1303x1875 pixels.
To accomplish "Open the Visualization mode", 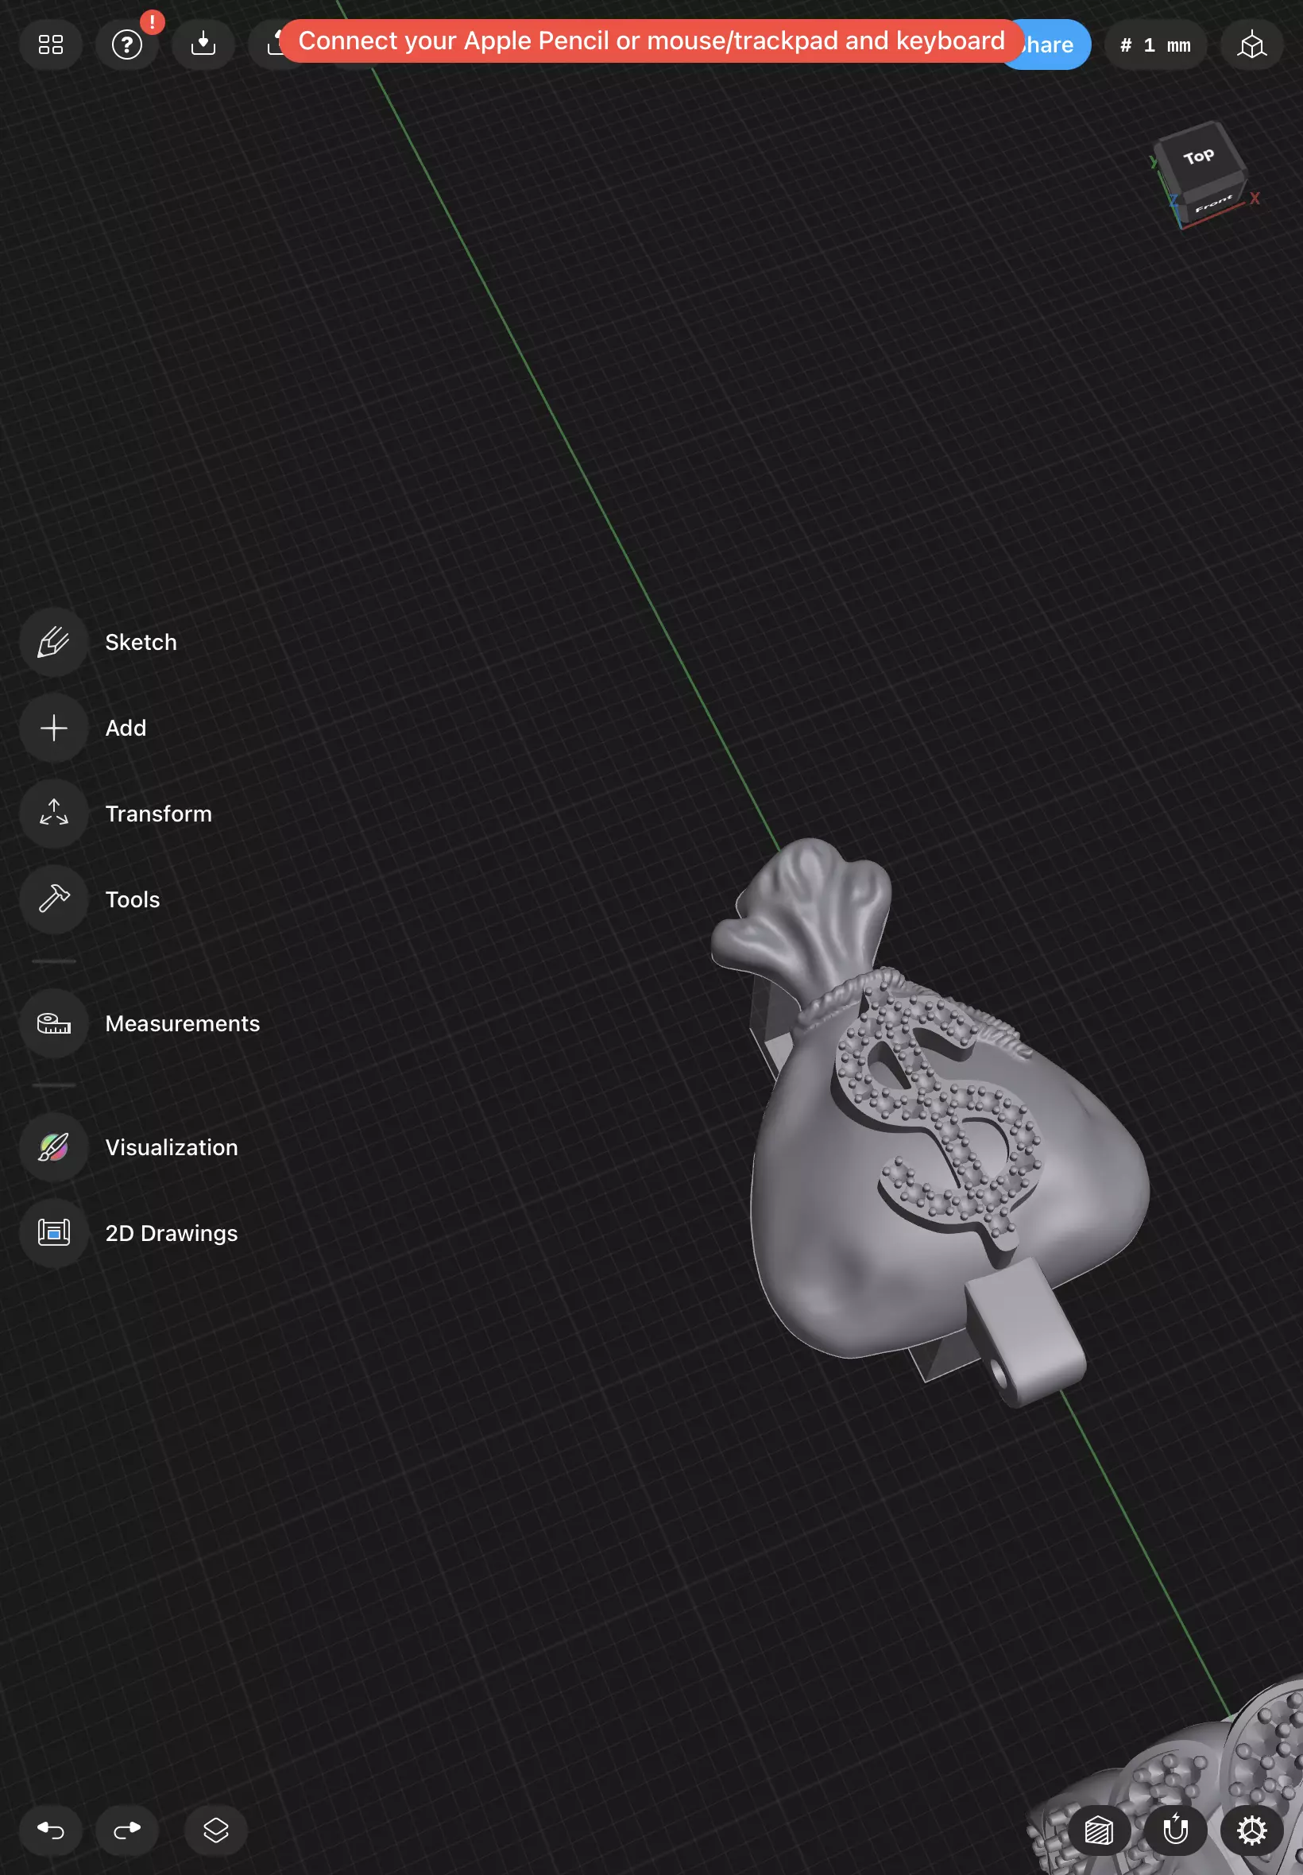I will point(130,1148).
